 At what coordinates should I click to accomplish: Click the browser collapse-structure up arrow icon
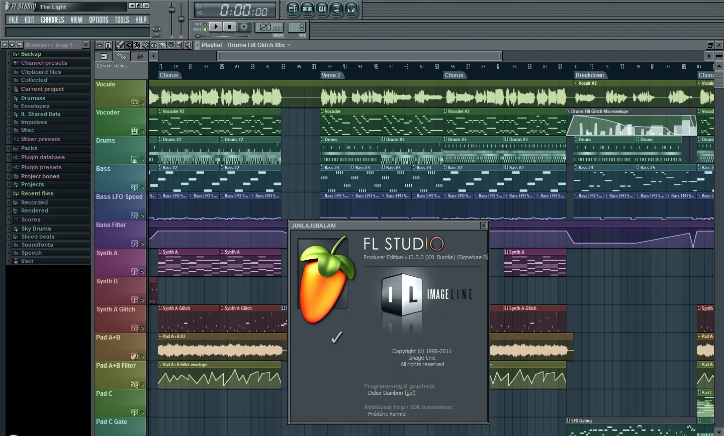tap(12, 45)
